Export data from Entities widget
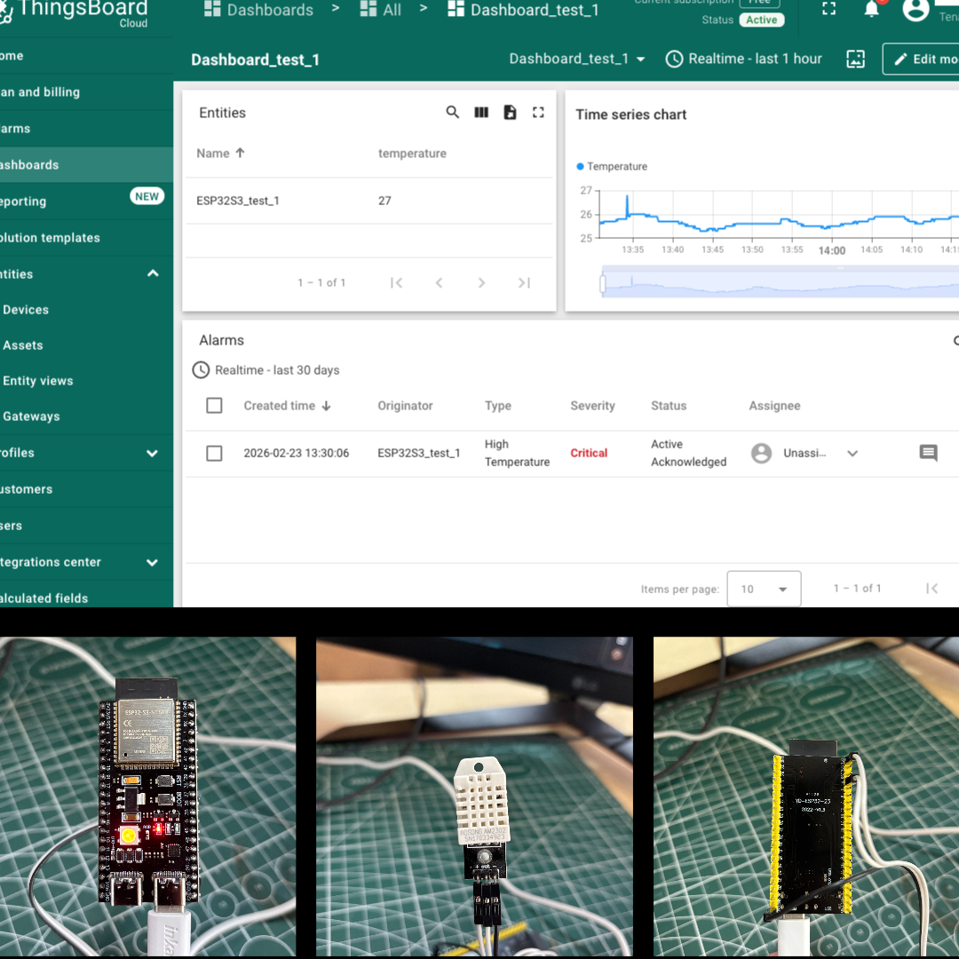959x959 pixels. point(510,112)
